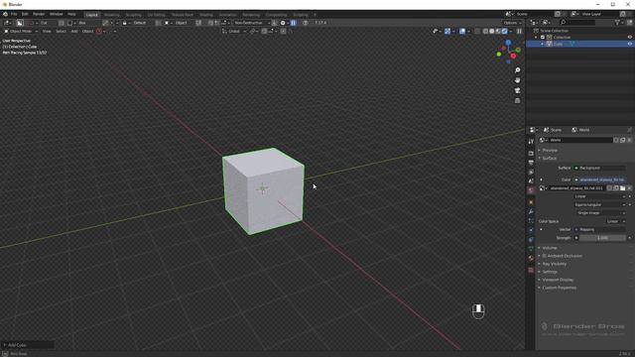Viewport: 635px width, 357px height.
Task: Open the Particles properties tab
Action: [x=531, y=221]
